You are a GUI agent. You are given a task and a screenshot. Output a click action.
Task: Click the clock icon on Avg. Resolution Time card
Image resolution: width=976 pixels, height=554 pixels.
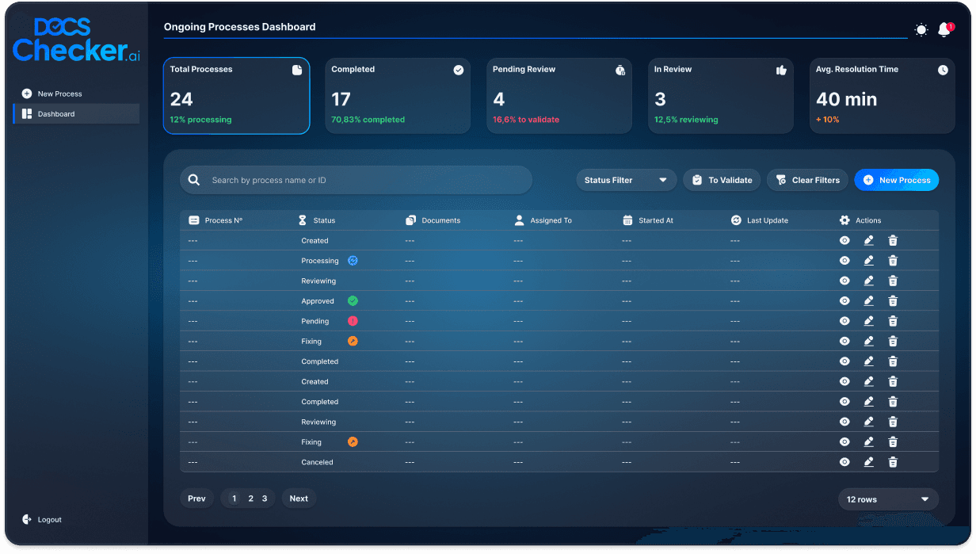click(943, 70)
